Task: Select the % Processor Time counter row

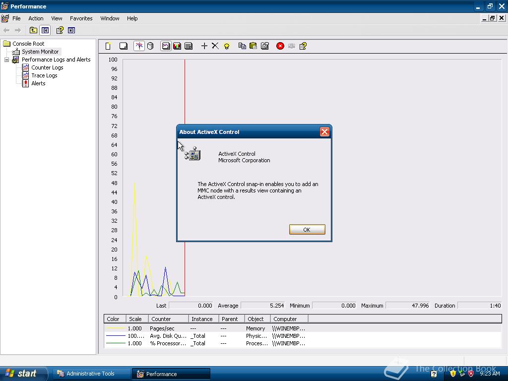Action: click(x=303, y=343)
